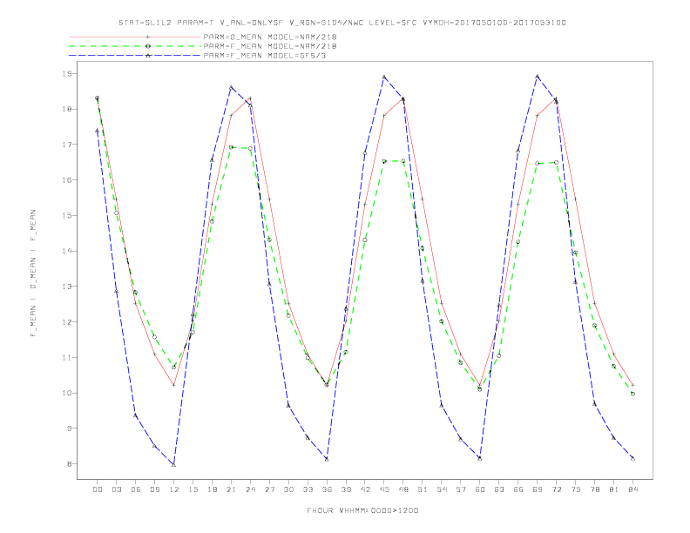This screenshot has height=533, width=690.
Task: Click green NAM circle marker at hour 09
Action: coord(154,337)
